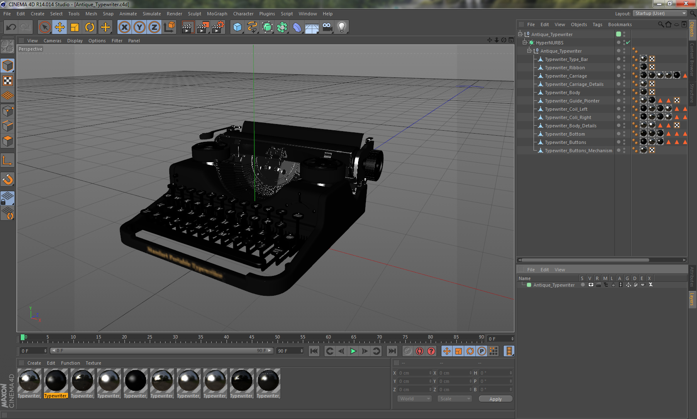
Task: Render the active view
Action: coord(188,27)
